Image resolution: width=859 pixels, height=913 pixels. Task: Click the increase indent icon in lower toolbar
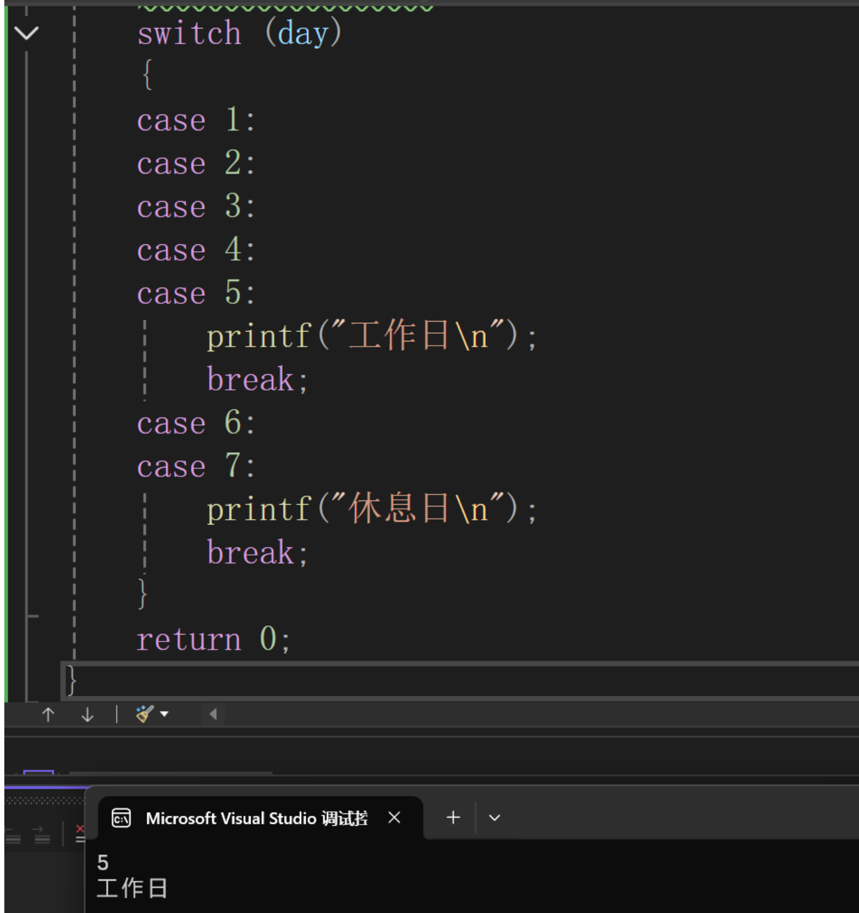click(x=42, y=834)
